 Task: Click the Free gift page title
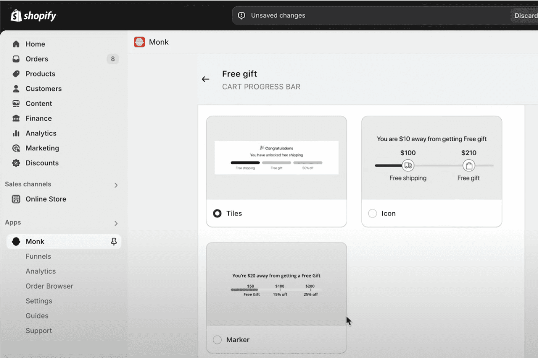[x=239, y=74]
